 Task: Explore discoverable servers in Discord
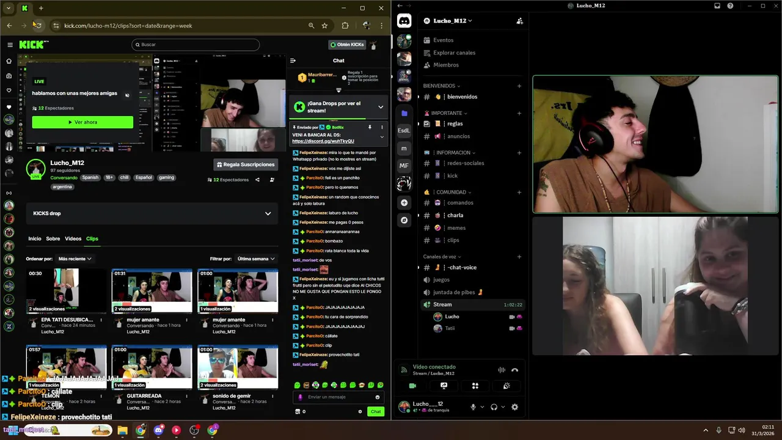[x=404, y=220]
